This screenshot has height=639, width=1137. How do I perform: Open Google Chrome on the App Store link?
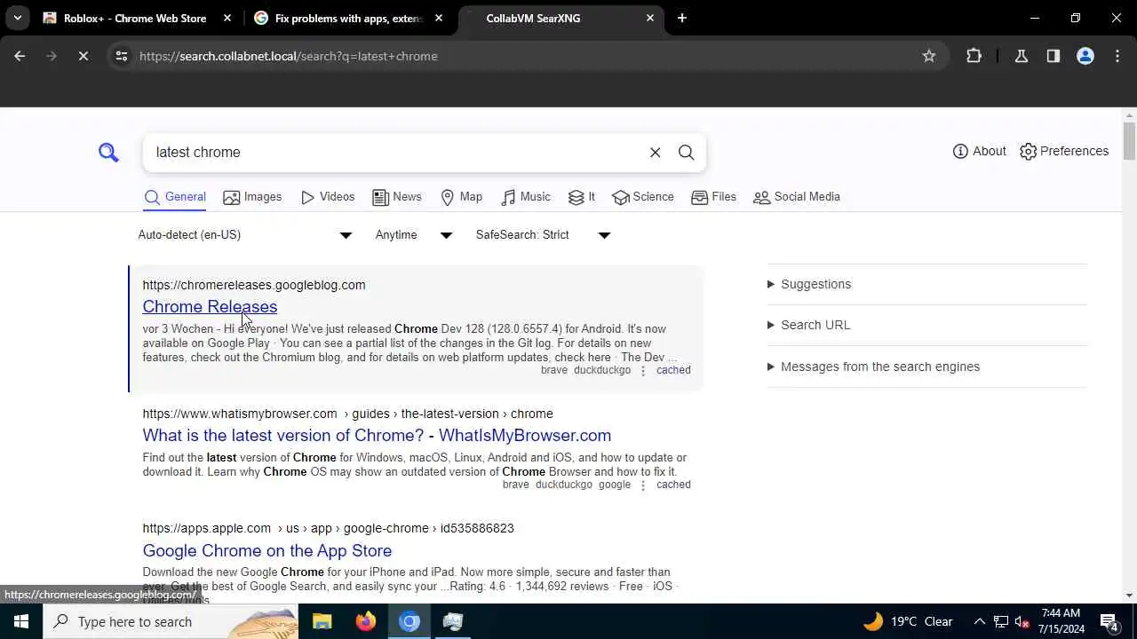pyautogui.click(x=267, y=550)
